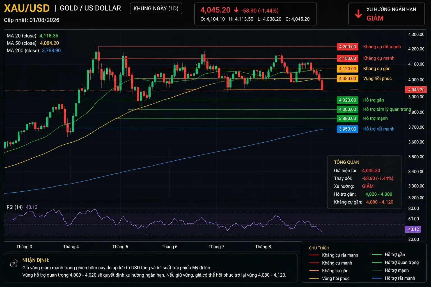Image resolution: width=431 pixels, height=287 pixels.
Task: Click the red 4,045.20 current price tag on the y-axis
Action: click(416, 90)
